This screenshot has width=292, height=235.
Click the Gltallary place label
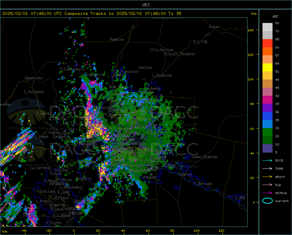point(46,191)
